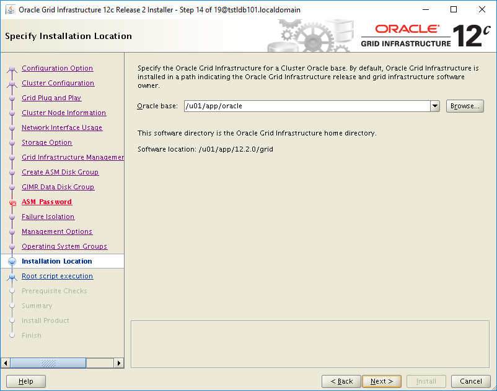
Task: Select the Installation Location step
Action: point(57,261)
